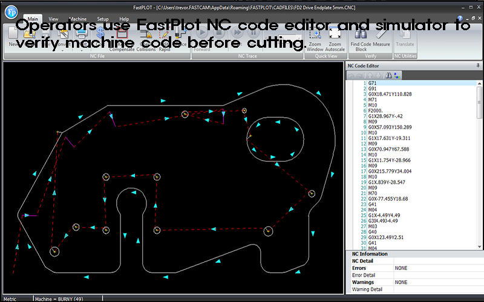Viewport: 484px width, 302px height.
Task: Open the Setup ribbon tab
Action: (103, 19)
